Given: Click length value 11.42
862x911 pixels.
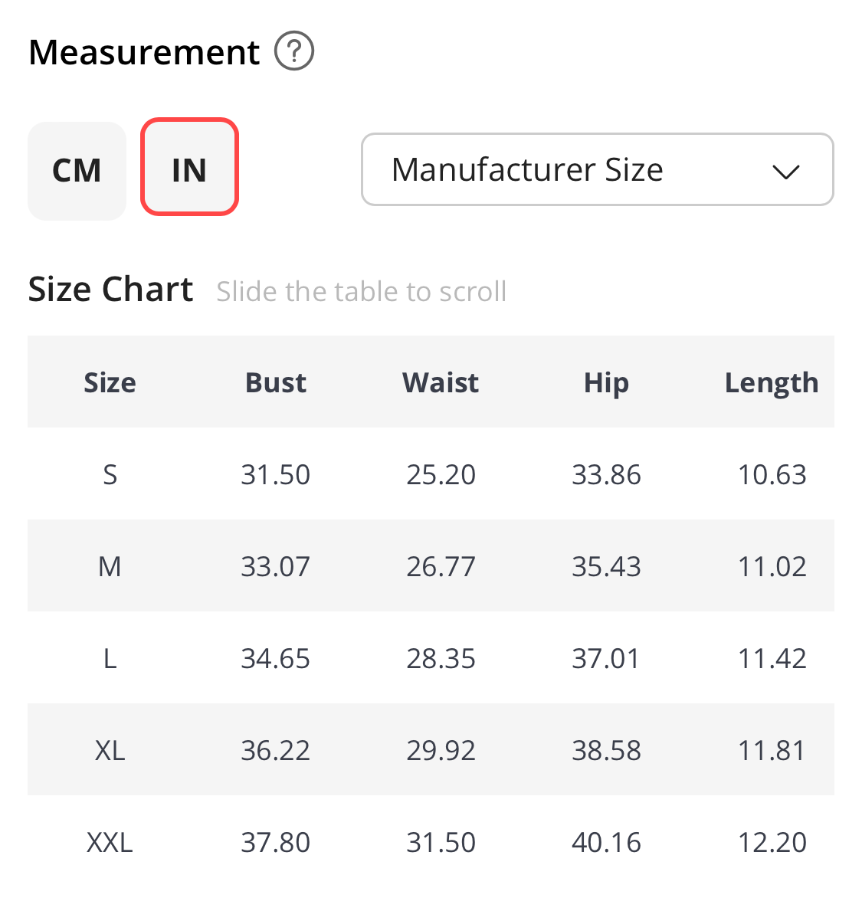Looking at the screenshot, I should click(772, 658).
